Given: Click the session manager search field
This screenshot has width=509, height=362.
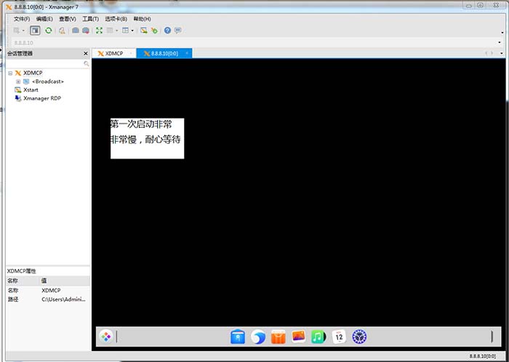Looking at the screenshot, I should (45, 63).
